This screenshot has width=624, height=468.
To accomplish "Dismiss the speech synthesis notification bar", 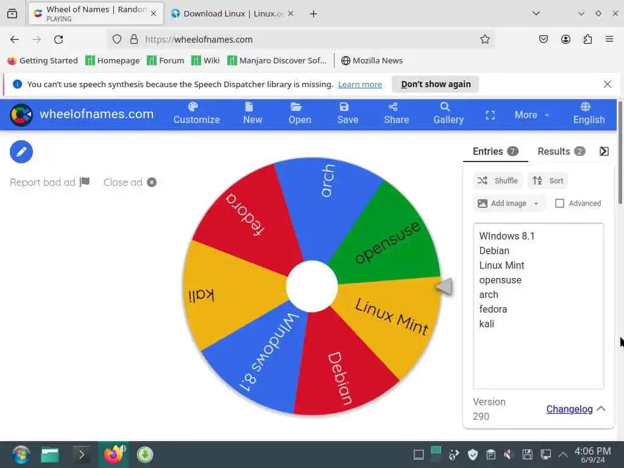I will pyautogui.click(x=608, y=84).
